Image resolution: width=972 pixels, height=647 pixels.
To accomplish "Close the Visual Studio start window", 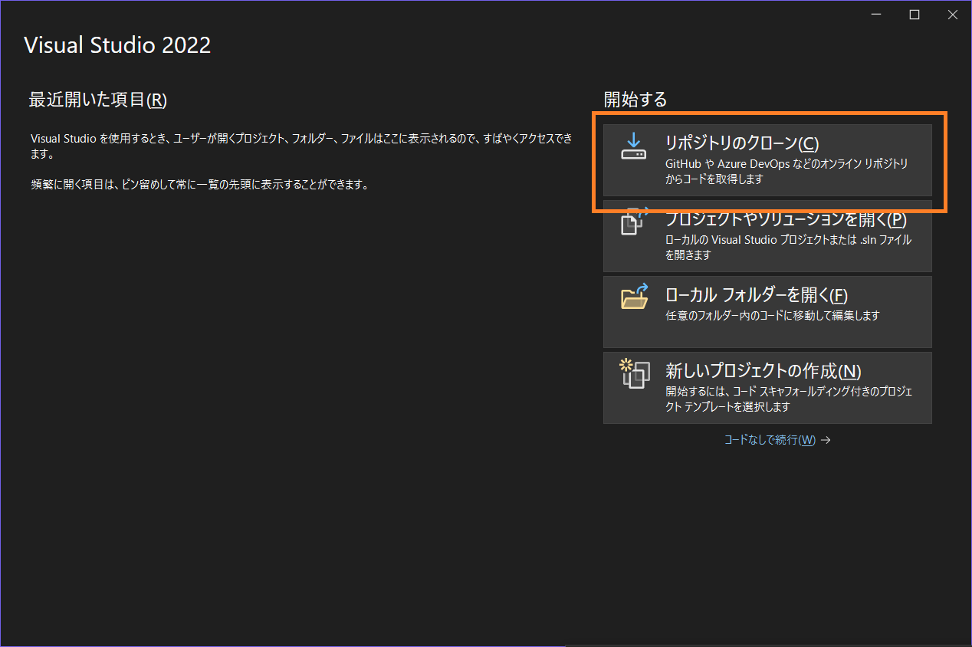I will (x=952, y=14).
